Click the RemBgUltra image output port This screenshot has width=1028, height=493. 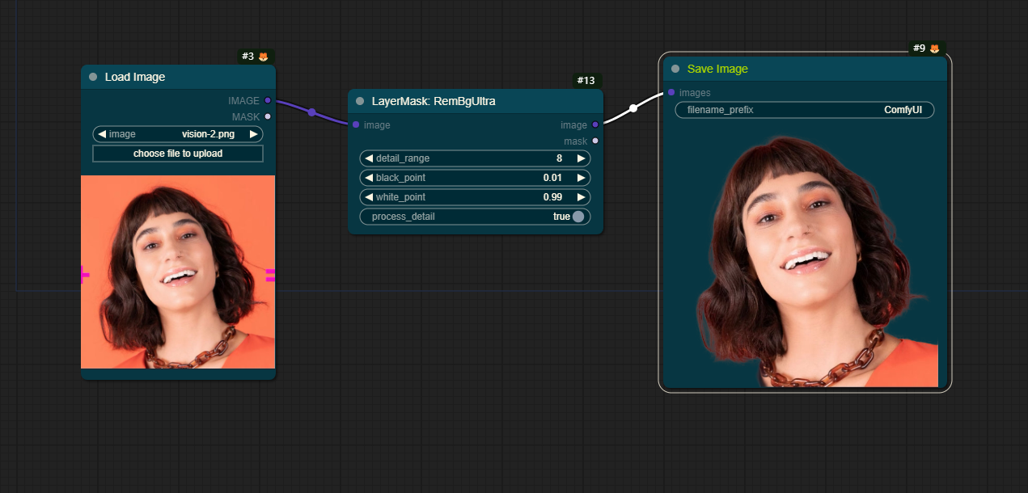point(595,124)
